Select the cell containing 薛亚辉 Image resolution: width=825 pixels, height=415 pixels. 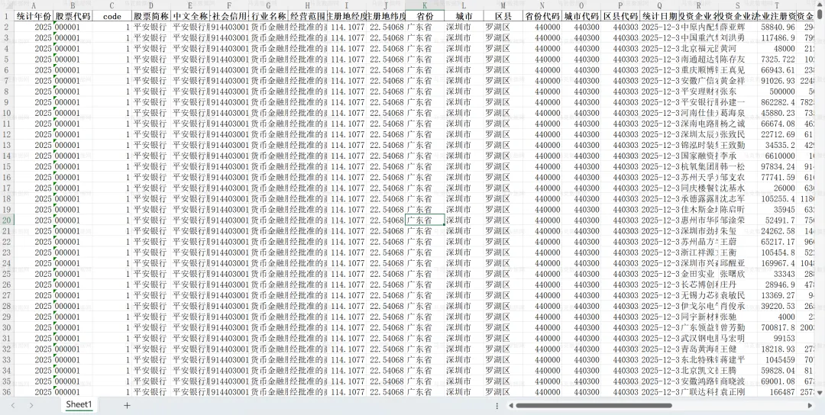(738, 27)
